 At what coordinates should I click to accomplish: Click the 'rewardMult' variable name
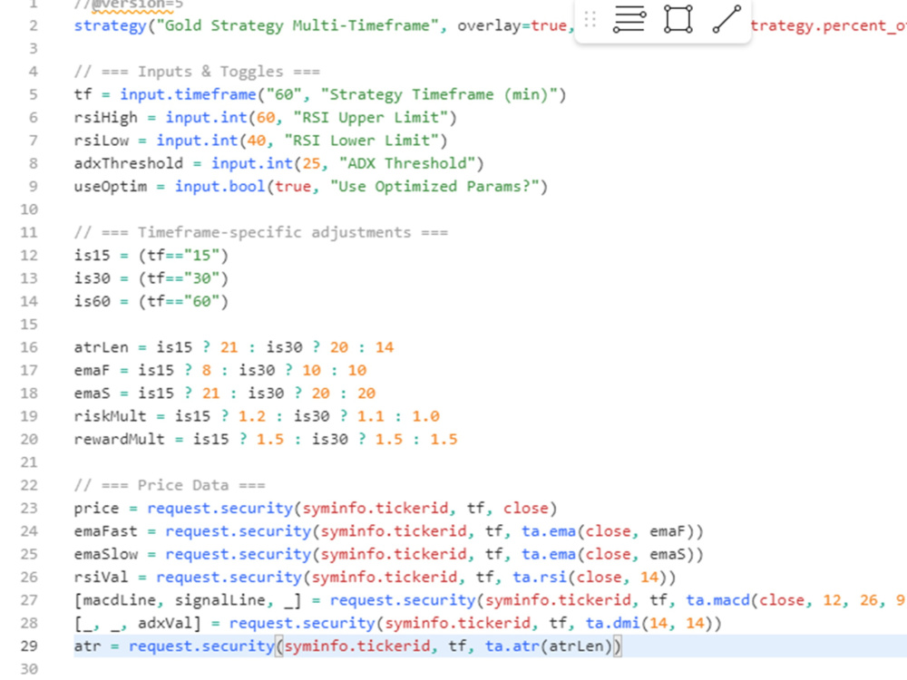tap(119, 440)
